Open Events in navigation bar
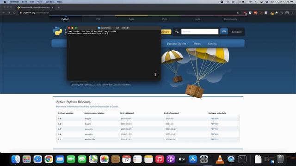 point(212,43)
